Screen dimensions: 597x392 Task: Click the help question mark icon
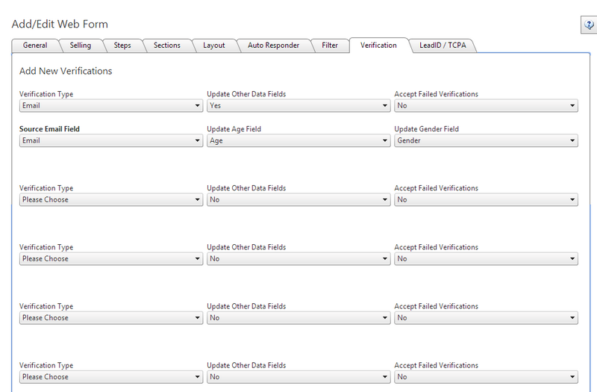coord(587,25)
